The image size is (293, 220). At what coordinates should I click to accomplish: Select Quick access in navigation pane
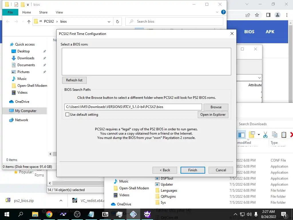click(x=25, y=44)
